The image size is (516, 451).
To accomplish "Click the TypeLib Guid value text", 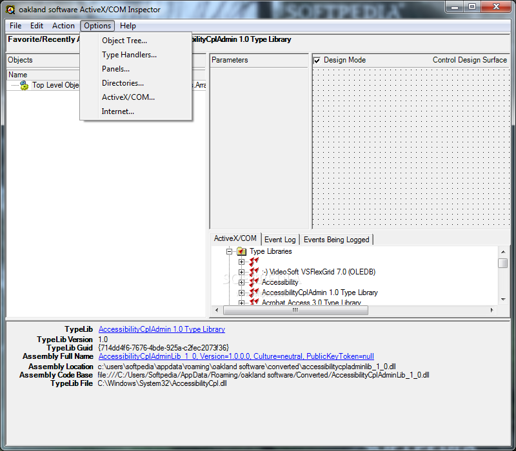I will pos(163,348).
